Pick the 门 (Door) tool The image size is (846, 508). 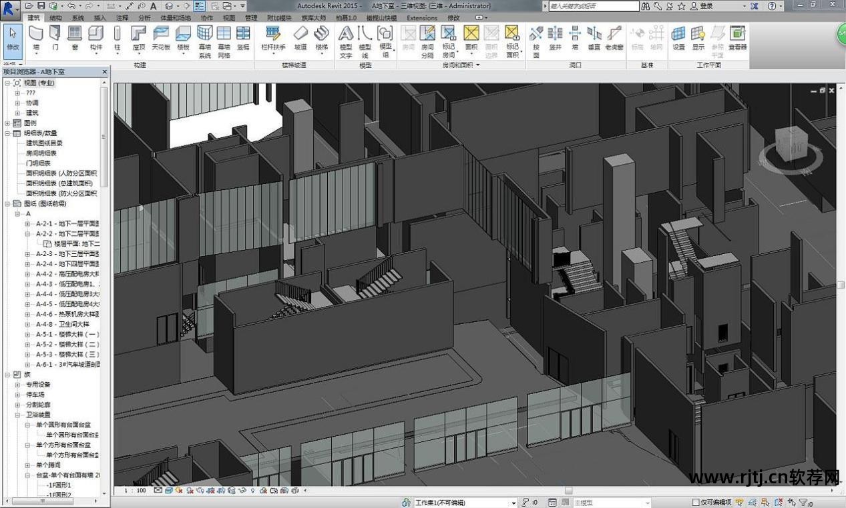tap(55, 39)
